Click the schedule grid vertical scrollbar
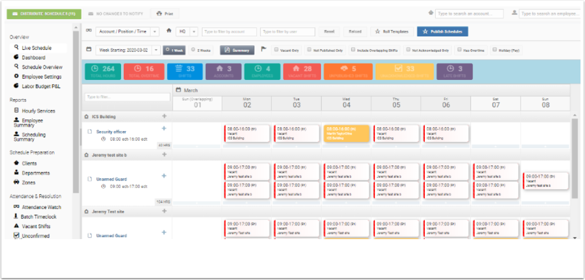This screenshot has height=280, width=585. coord(575,158)
